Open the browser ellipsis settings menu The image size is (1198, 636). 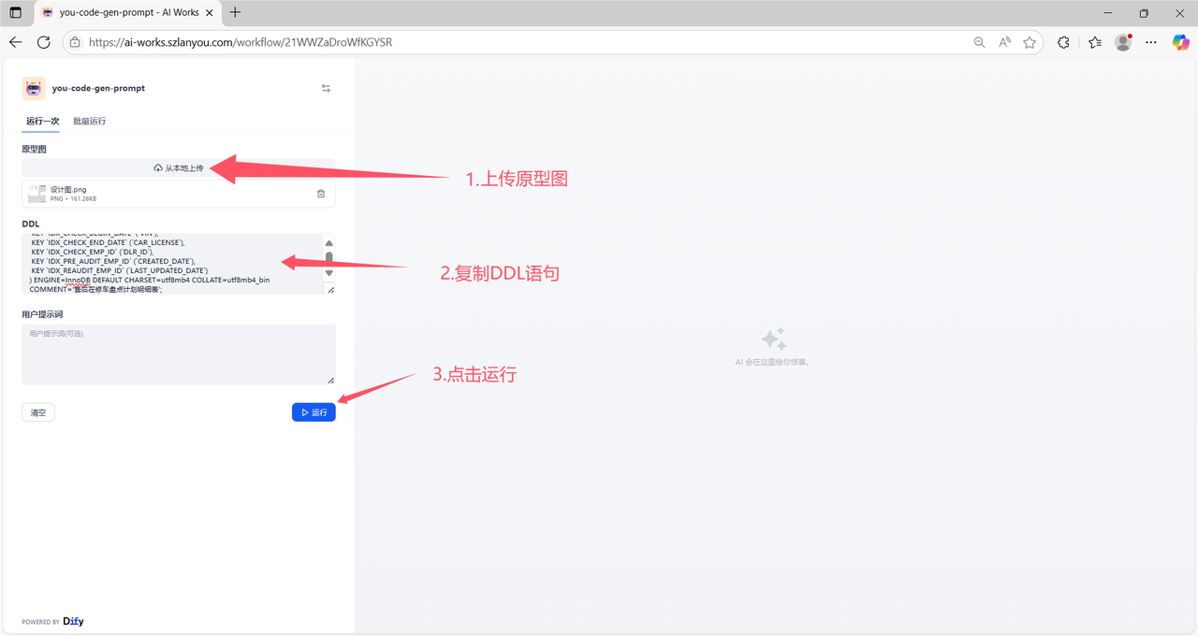[1150, 41]
